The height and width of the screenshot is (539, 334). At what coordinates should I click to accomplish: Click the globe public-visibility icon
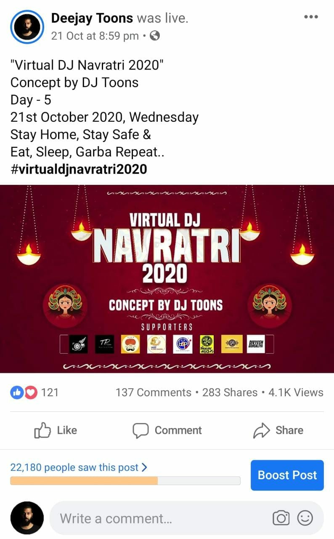click(155, 36)
